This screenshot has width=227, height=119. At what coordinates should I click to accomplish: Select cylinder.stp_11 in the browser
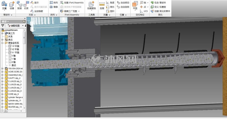[13, 100]
